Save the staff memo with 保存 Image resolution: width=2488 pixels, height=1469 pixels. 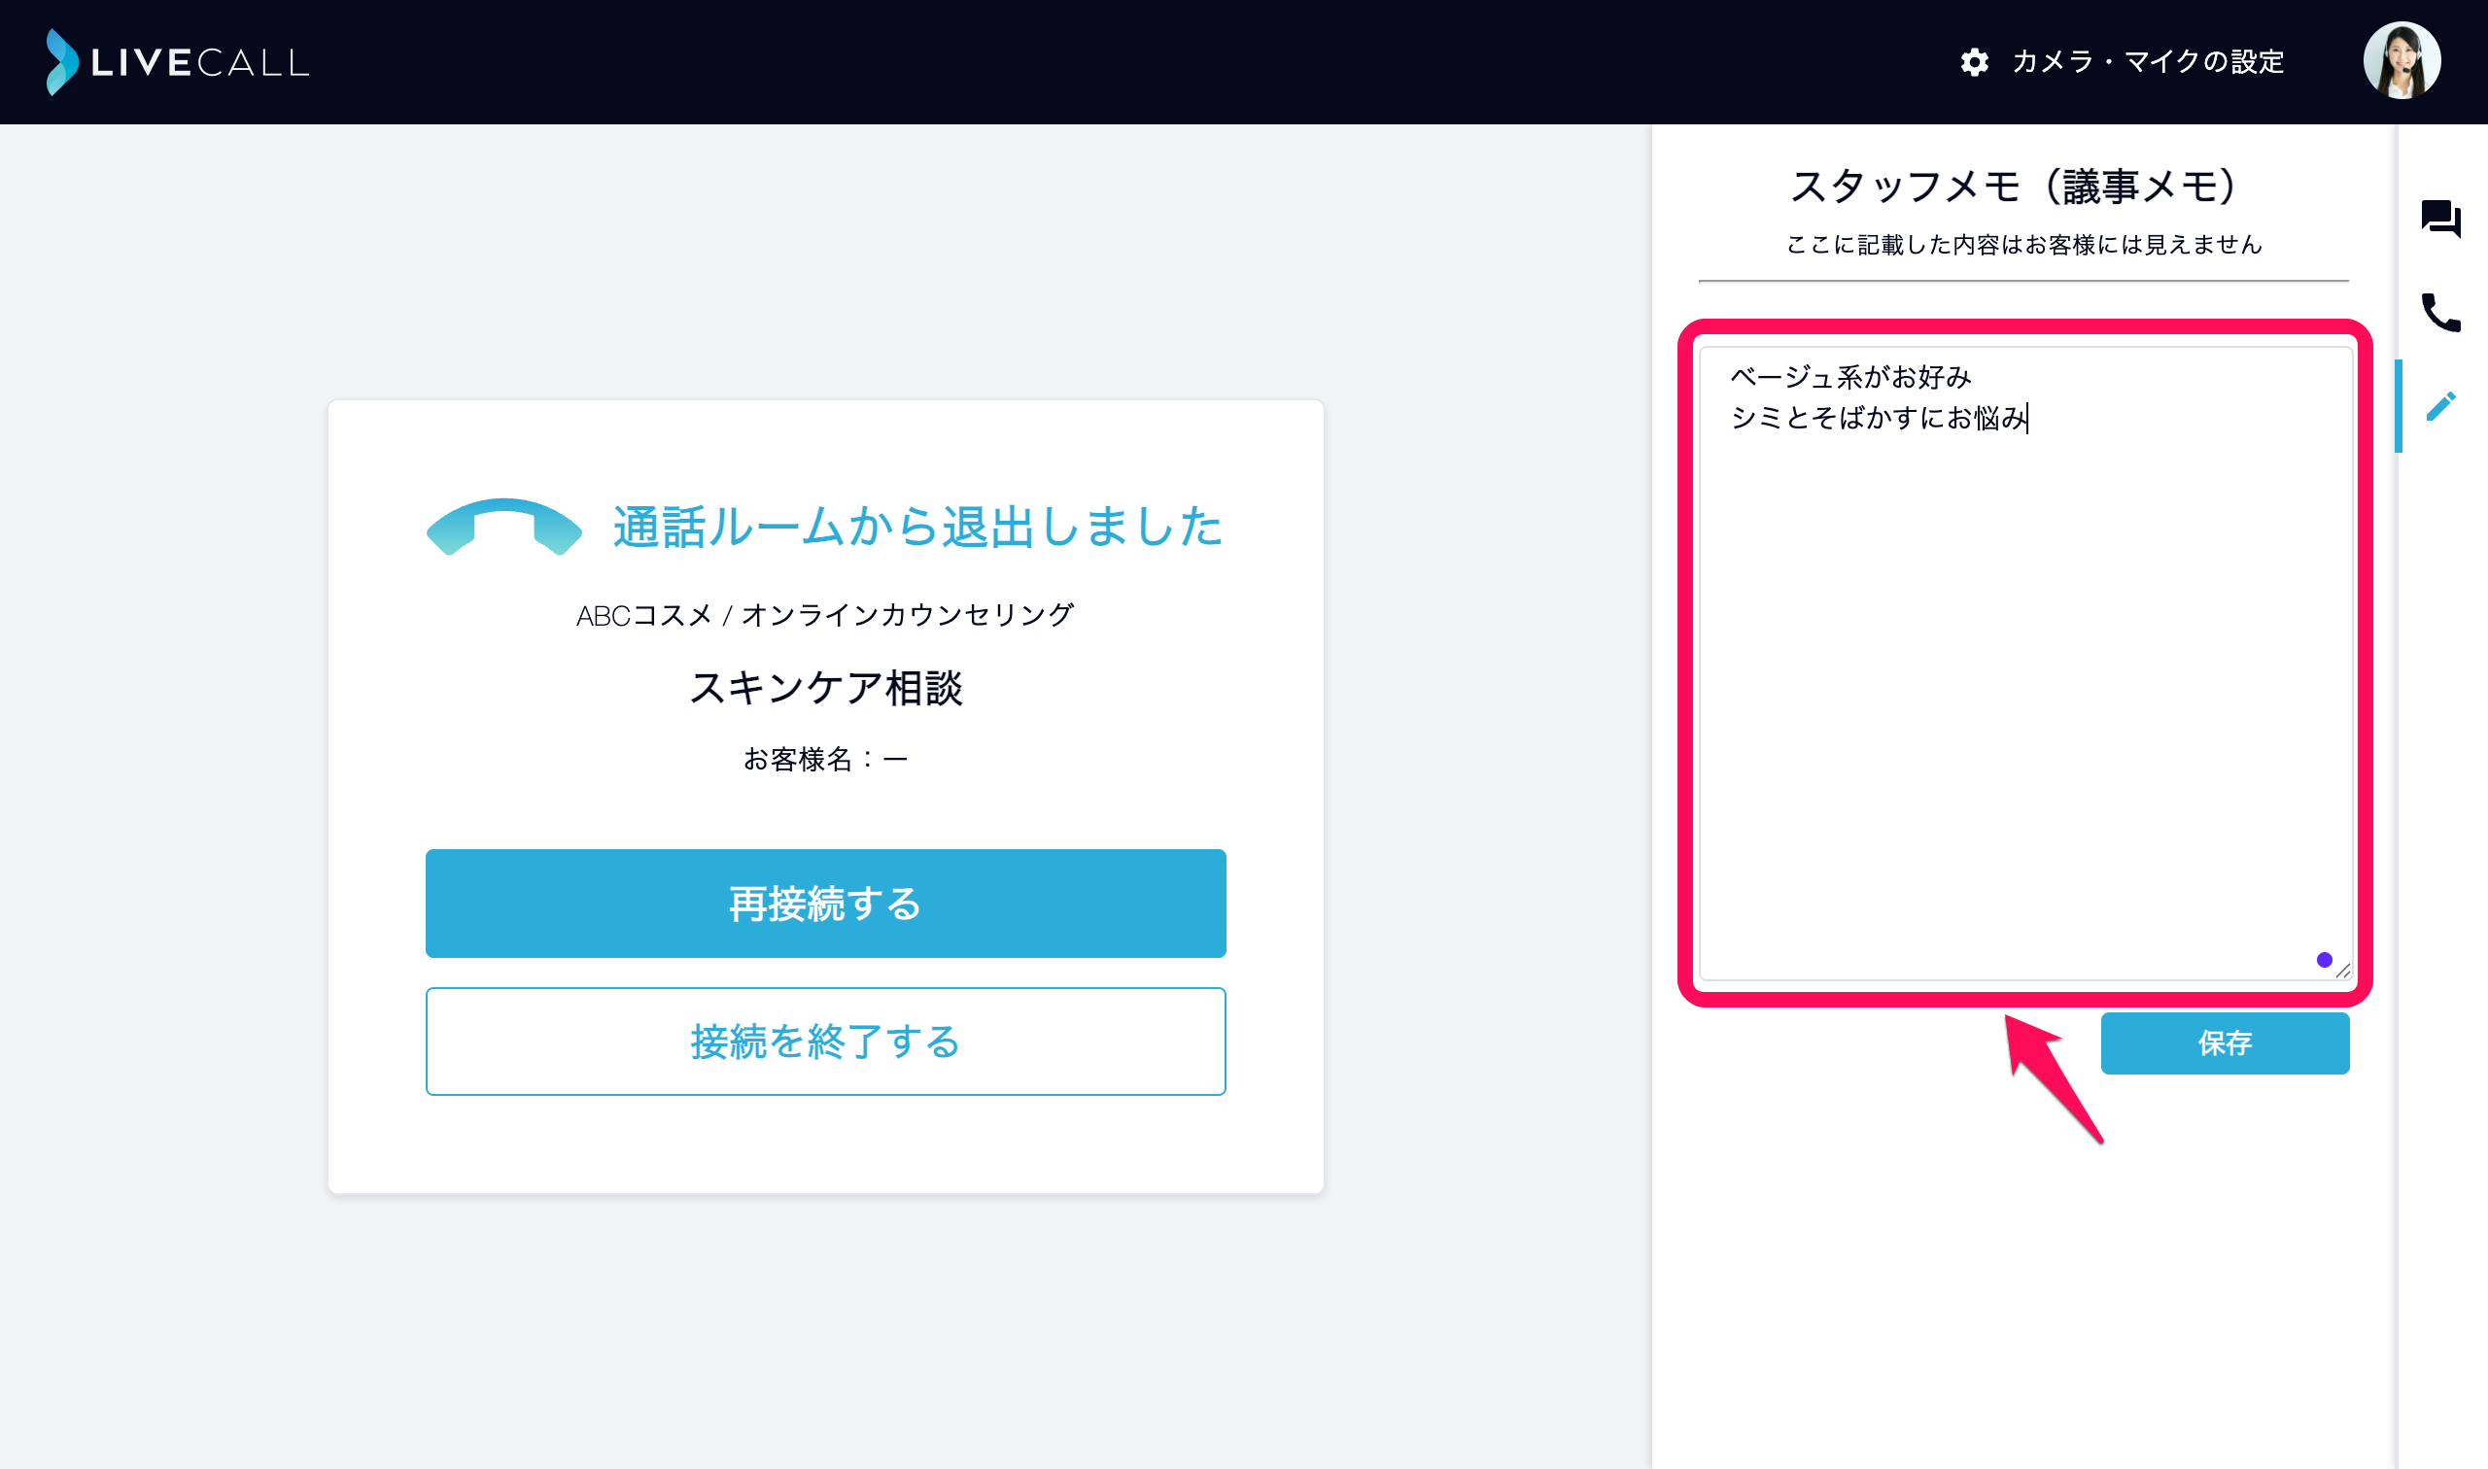click(2224, 1042)
